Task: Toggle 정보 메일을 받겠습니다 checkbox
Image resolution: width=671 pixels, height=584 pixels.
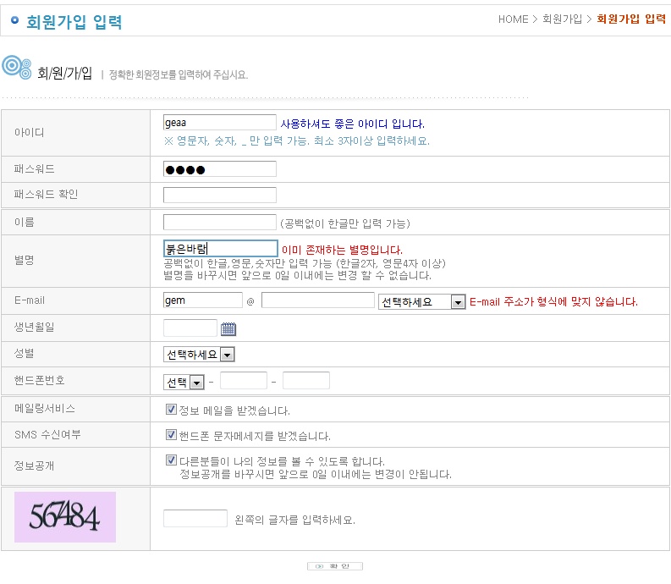Action: point(171,410)
